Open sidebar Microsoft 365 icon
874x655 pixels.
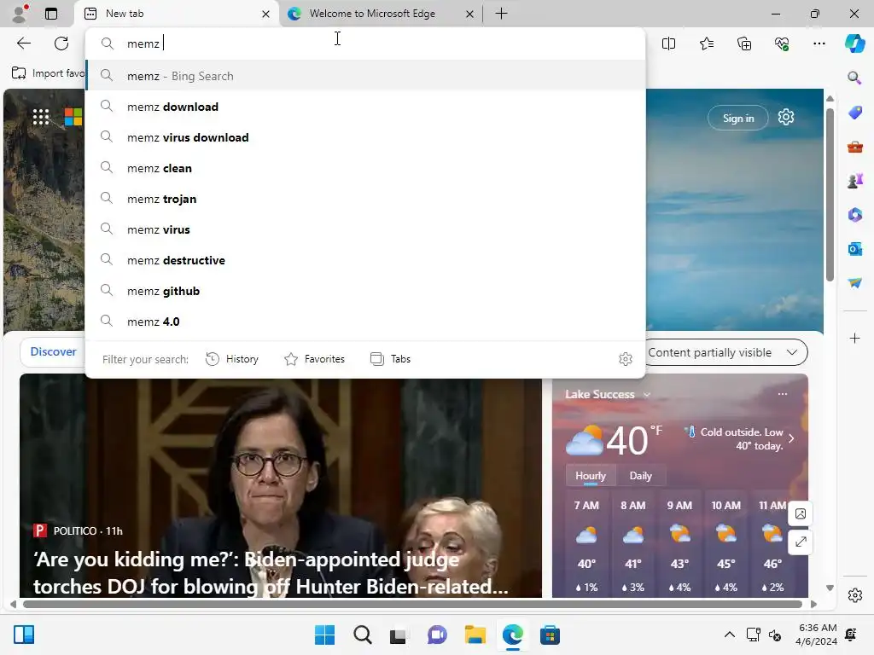(854, 214)
